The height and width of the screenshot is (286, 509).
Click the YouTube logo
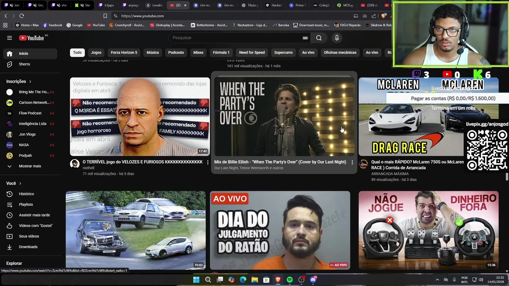coord(31,38)
